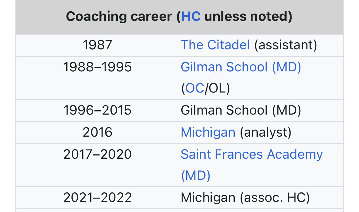Open the Michigan link beside analyst
Image resolution: width=359 pixels, height=212 pixels.
click(208, 132)
